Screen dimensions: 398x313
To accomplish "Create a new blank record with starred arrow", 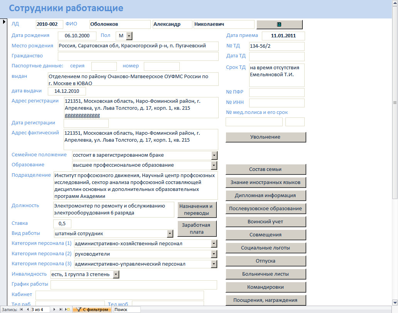I will click(67, 310).
